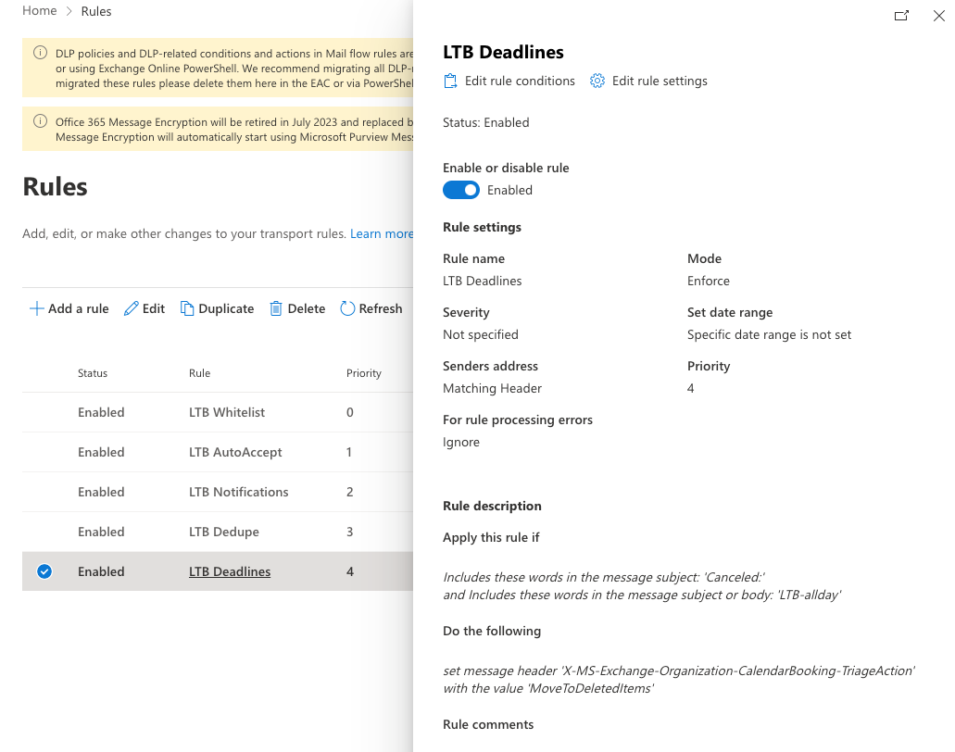The image size is (955, 752).
Task: Click the Ignore processing errors value
Action: (461, 442)
